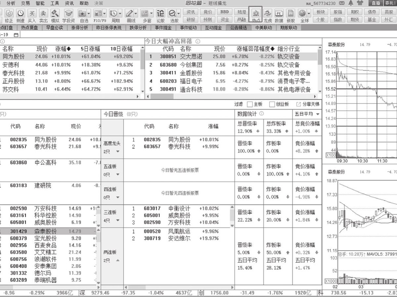The width and height of the screenshot is (397, 297).
Task: Click the notification bell icon
Action: click(x=351, y=3)
